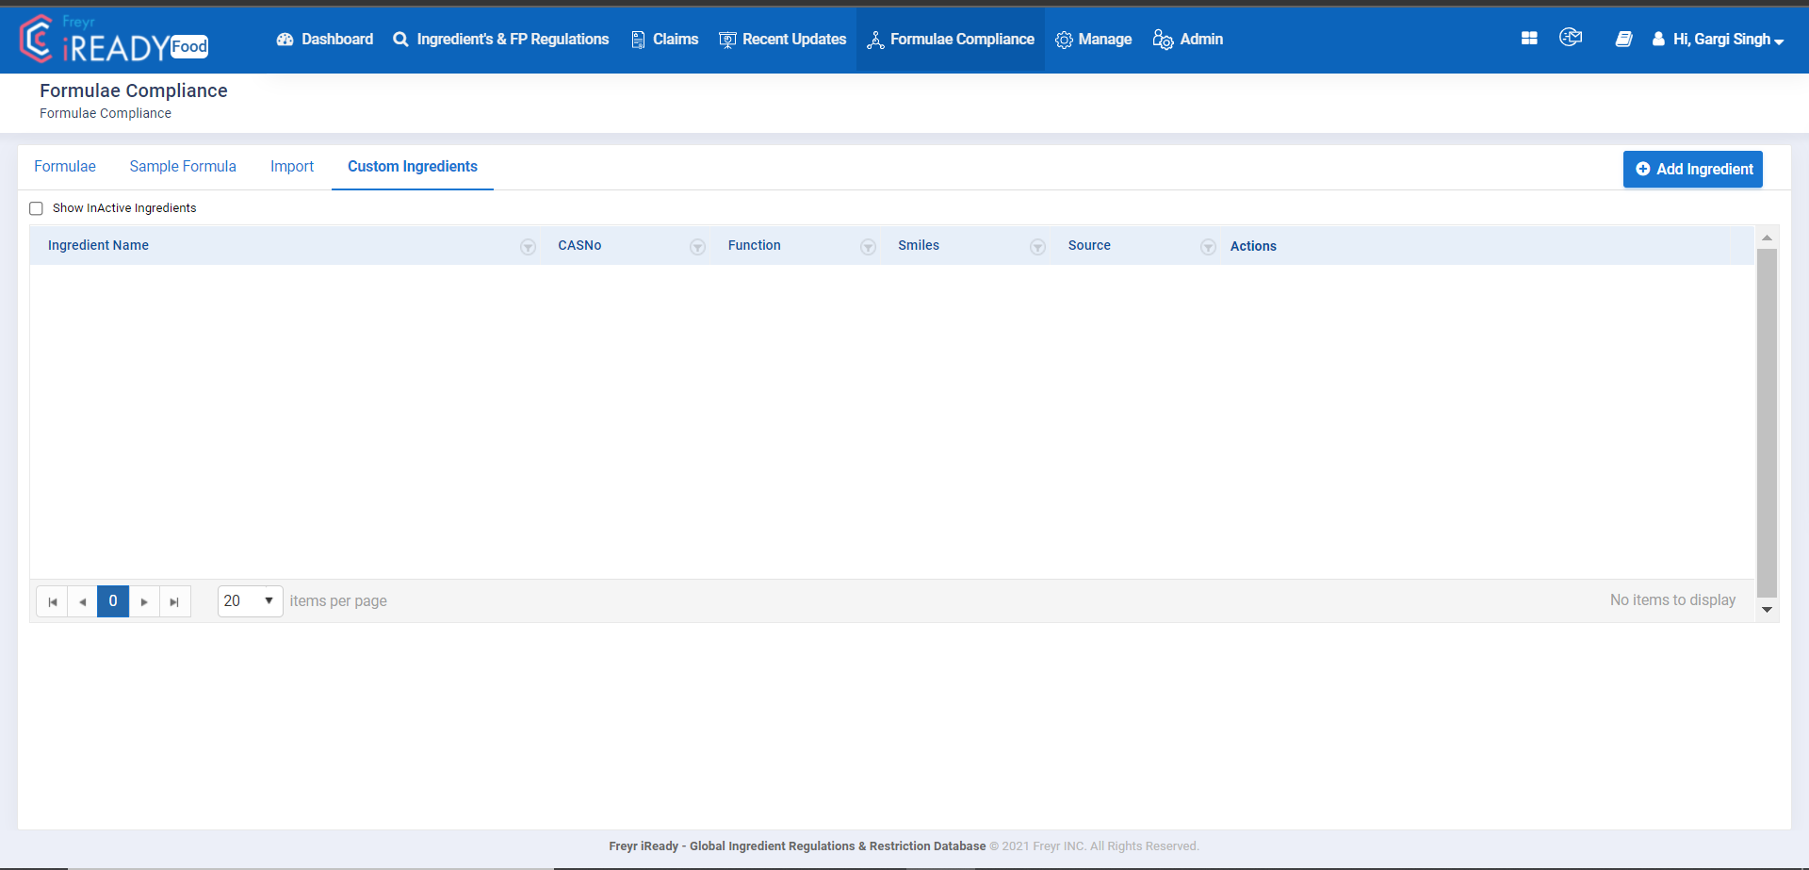Select the Claims icon in the navbar
Viewport: 1809px width, 870px height.
point(637,39)
